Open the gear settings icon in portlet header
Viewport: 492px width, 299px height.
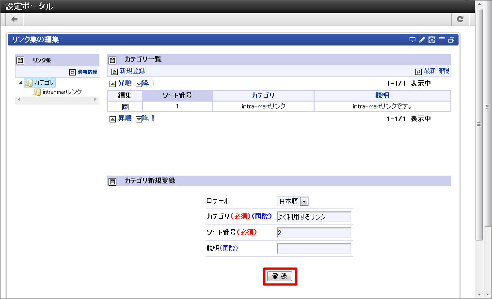click(432, 40)
